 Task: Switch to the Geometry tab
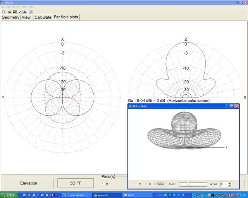[x=10, y=17]
